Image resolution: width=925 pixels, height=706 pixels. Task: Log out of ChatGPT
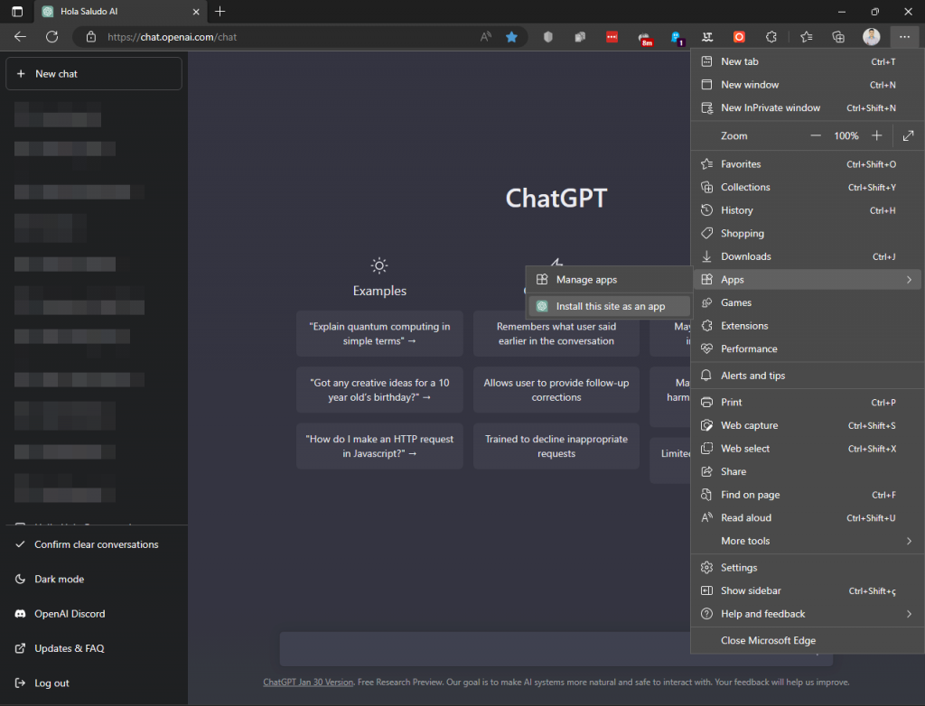94,683
